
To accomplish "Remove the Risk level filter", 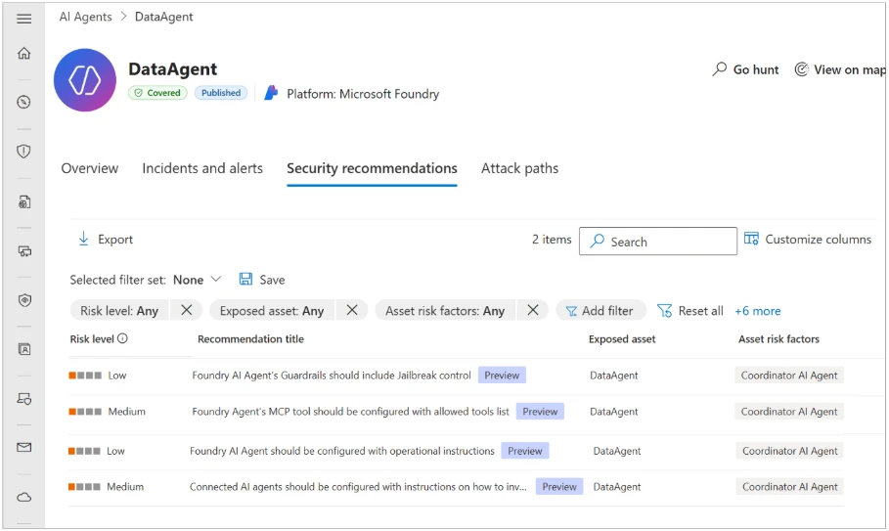I will (185, 311).
